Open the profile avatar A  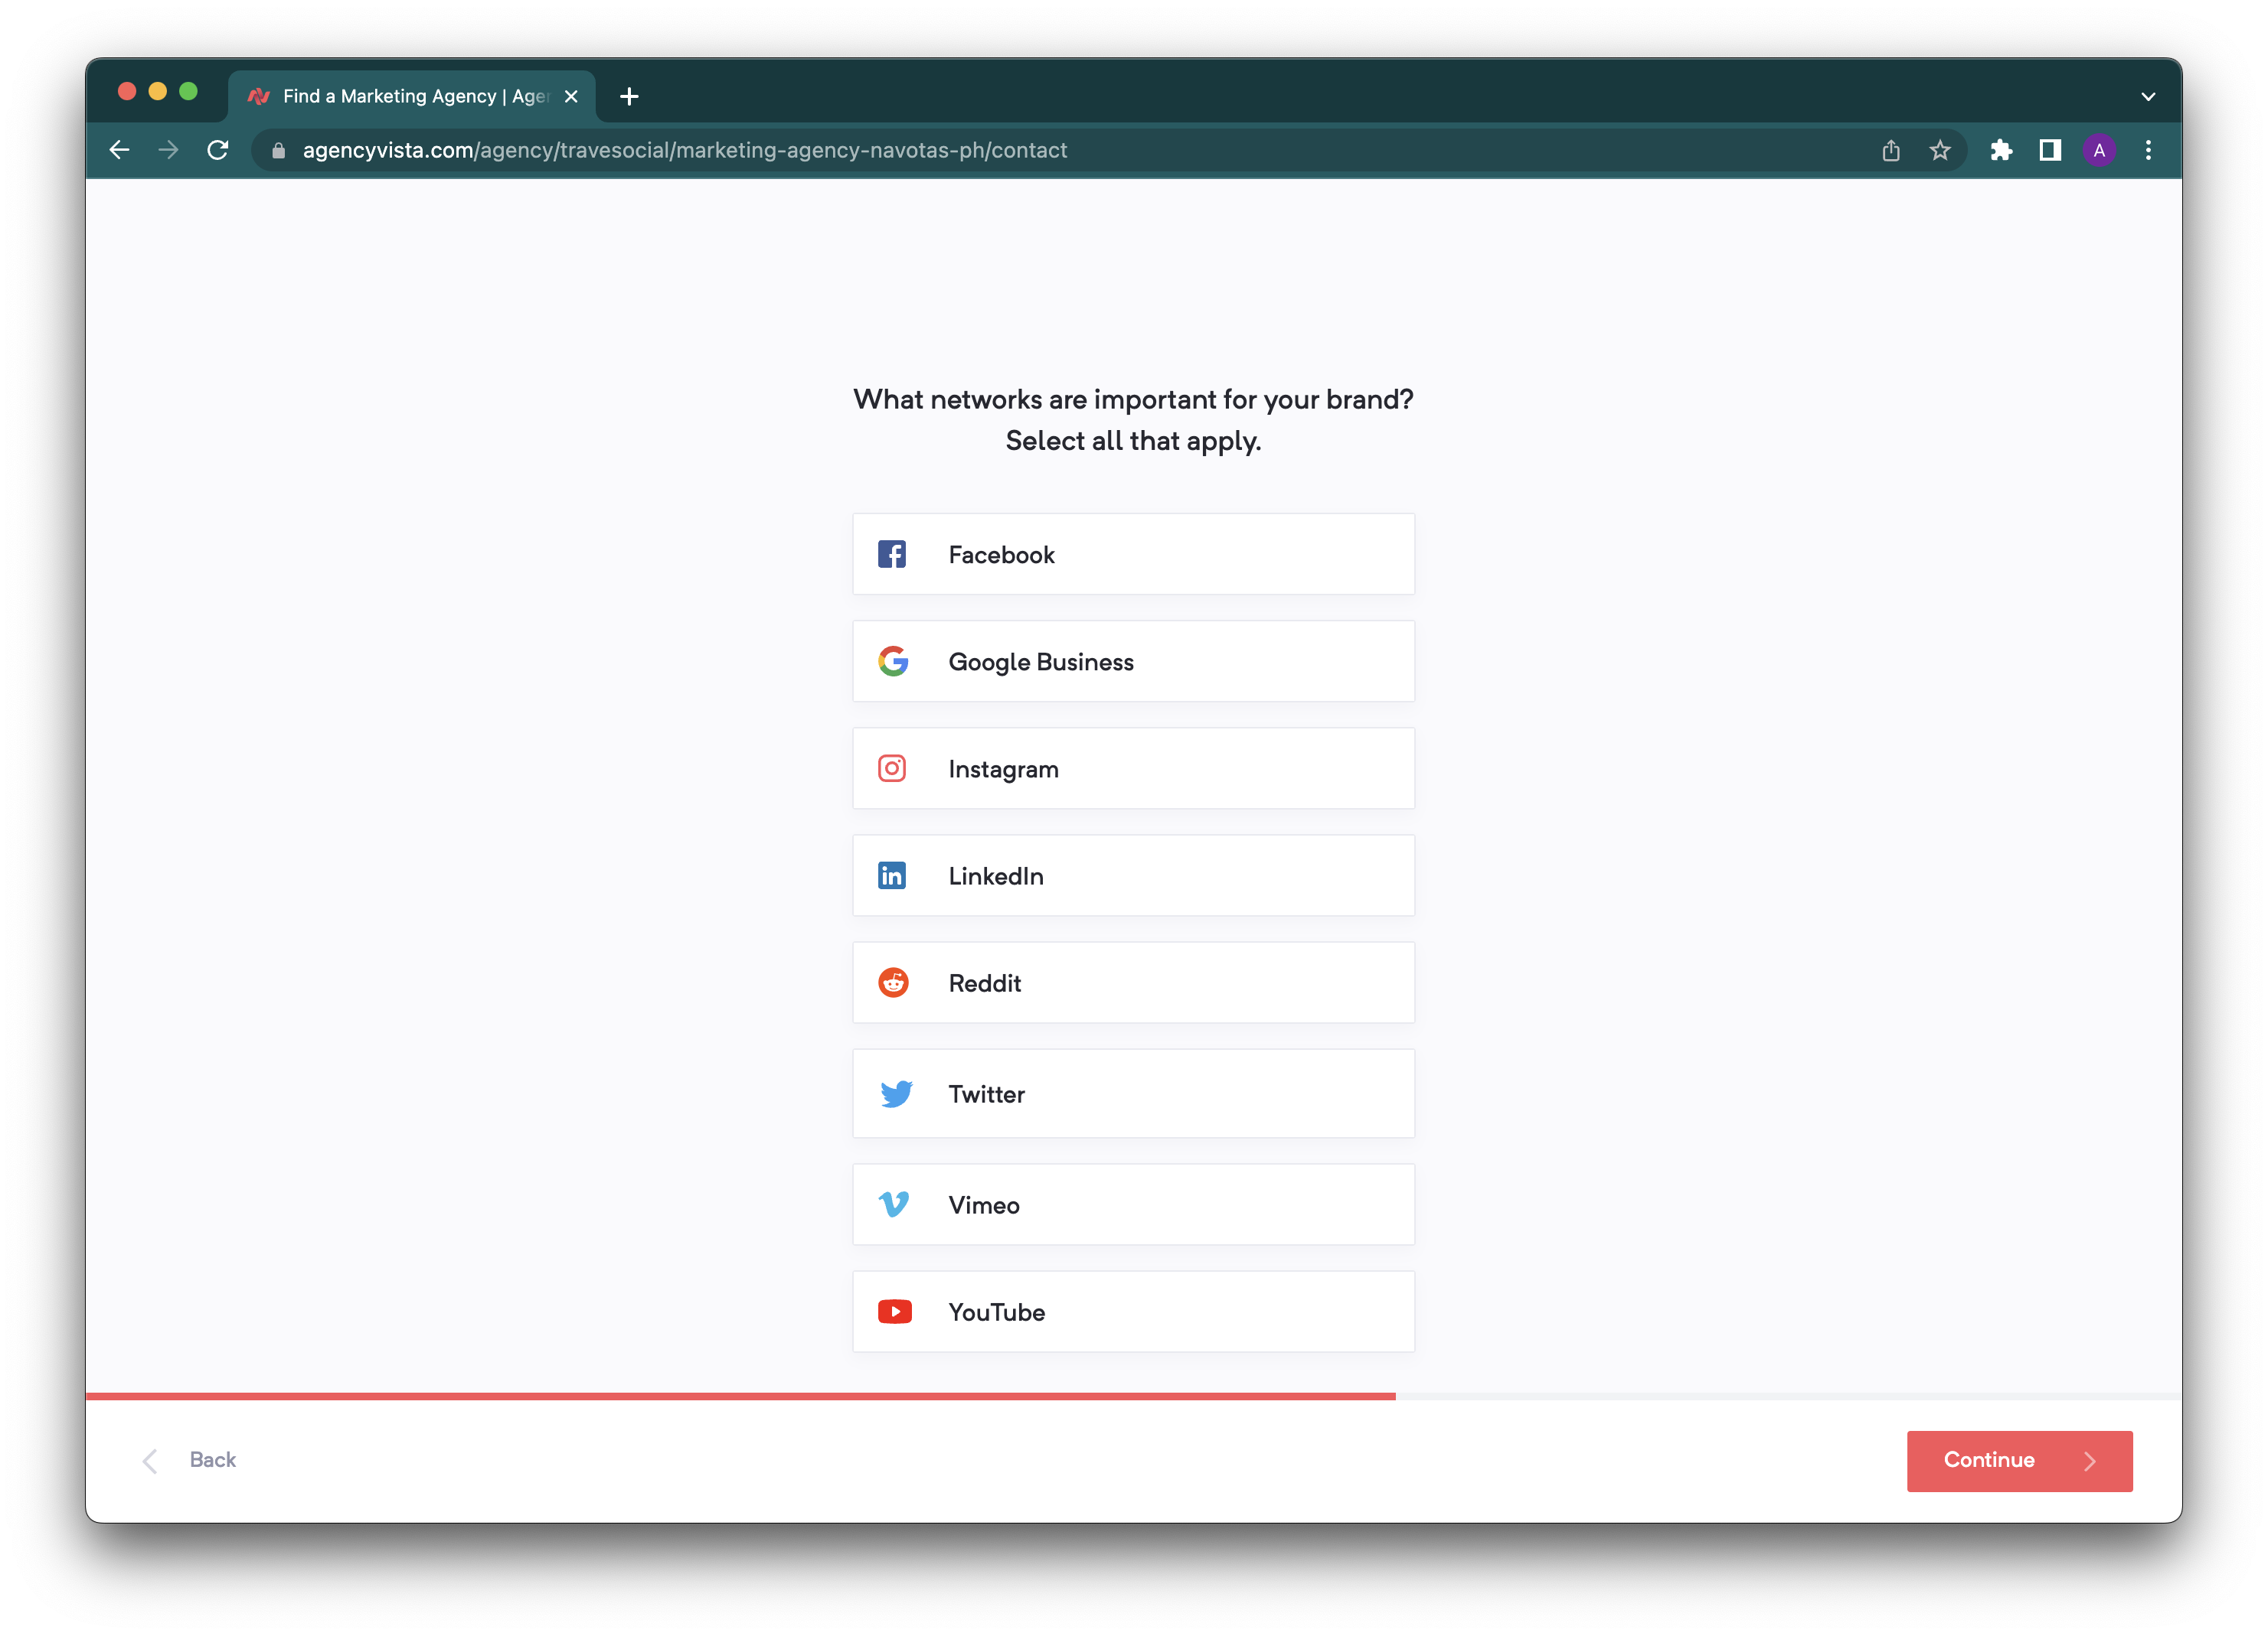coord(2099,150)
